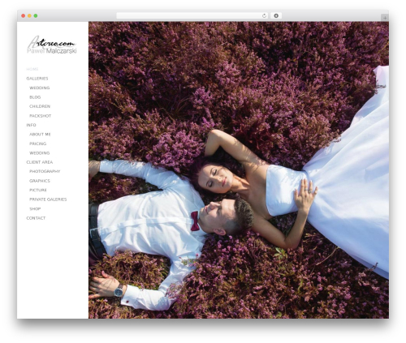Select Wedding under Info
406x343 pixels.
click(40, 152)
